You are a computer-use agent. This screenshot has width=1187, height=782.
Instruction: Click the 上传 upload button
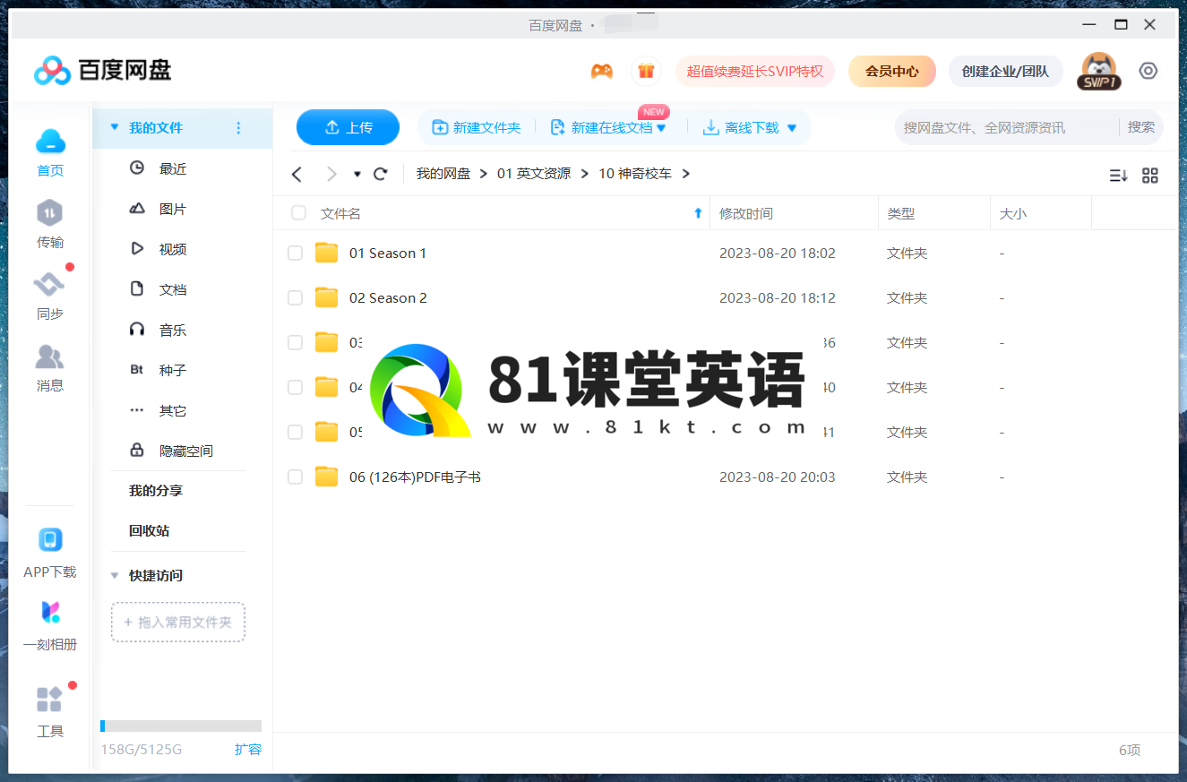coord(348,127)
